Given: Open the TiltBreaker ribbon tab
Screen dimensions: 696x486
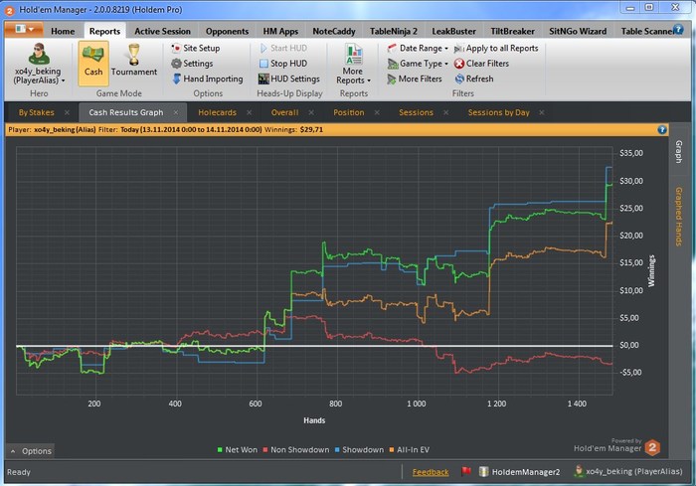Looking at the screenshot, I should tap(512, 31).
